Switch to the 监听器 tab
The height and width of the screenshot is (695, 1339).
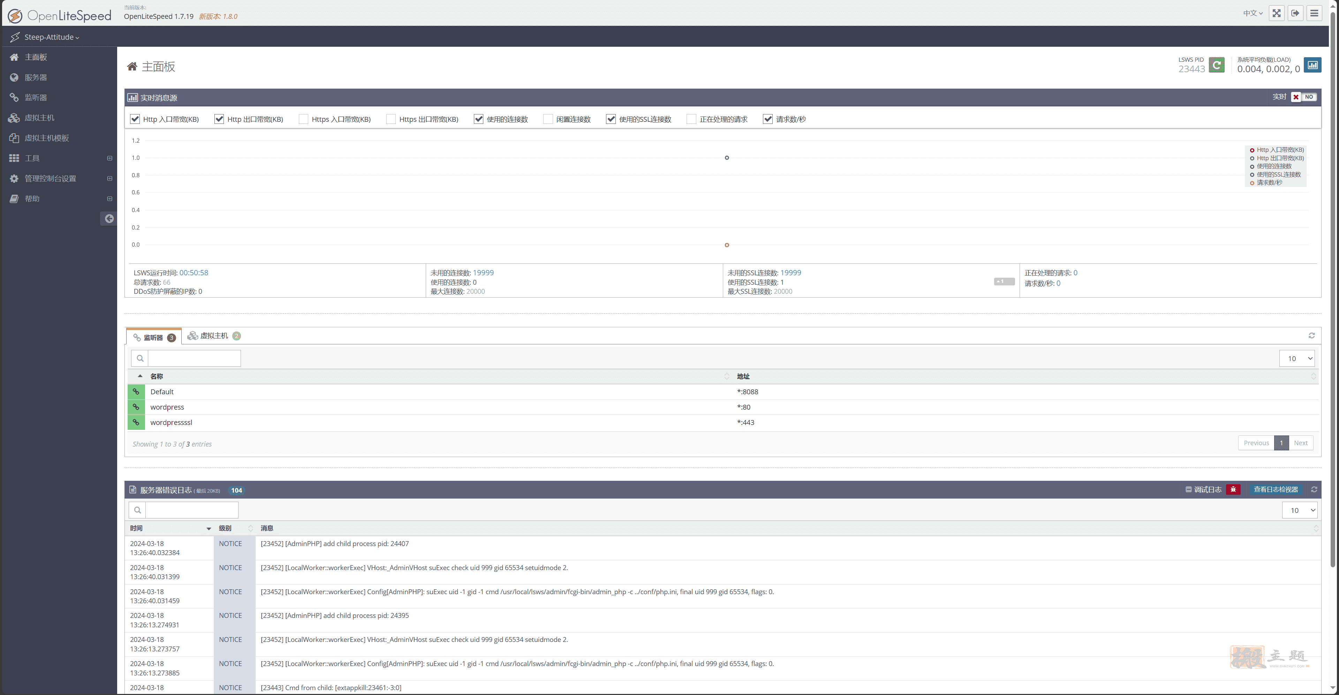(154, 337)
